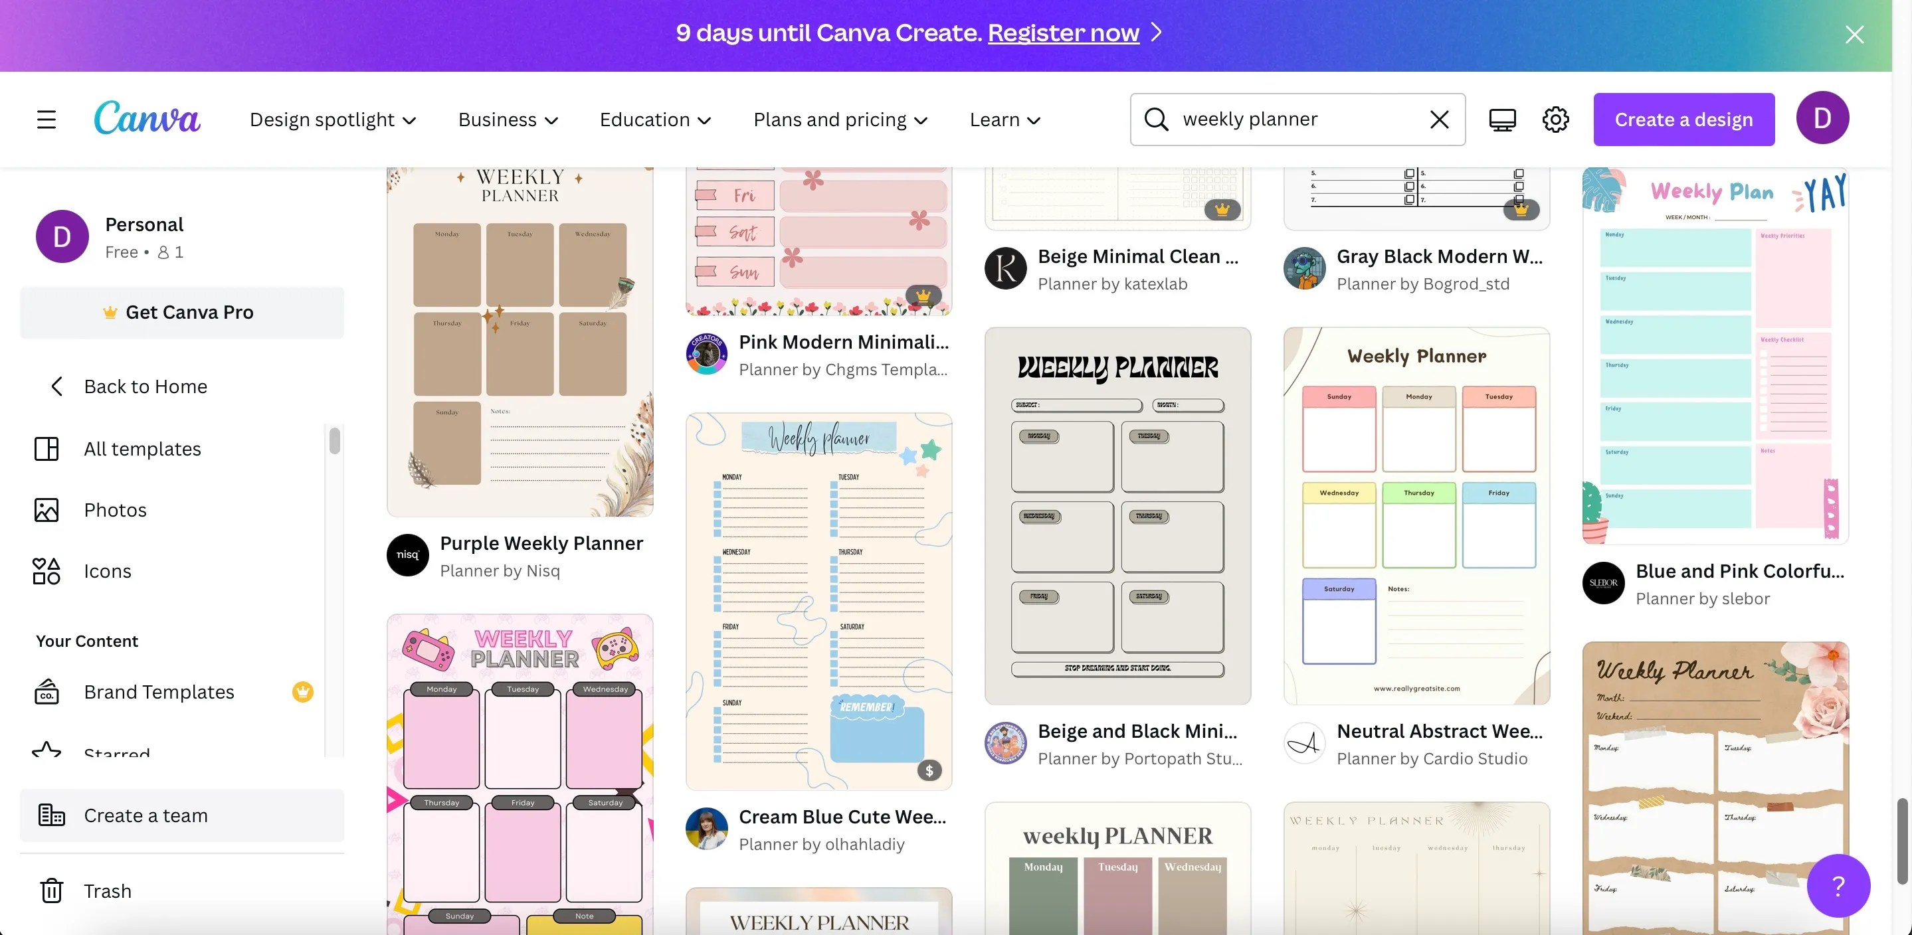
Task: Expand the Plans and pricing dropdown
Action: click(840, 120)
